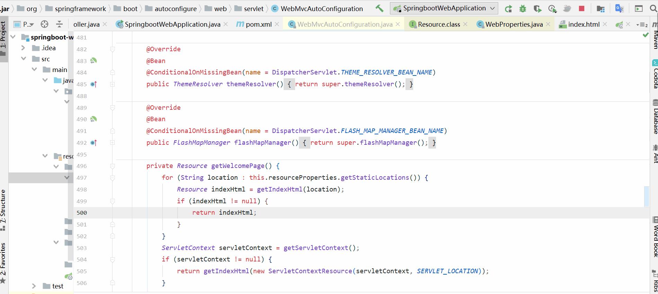Toggle the Codota tool window
The width and height of the screenshot is (658, 294).
[x=655, y=74]
